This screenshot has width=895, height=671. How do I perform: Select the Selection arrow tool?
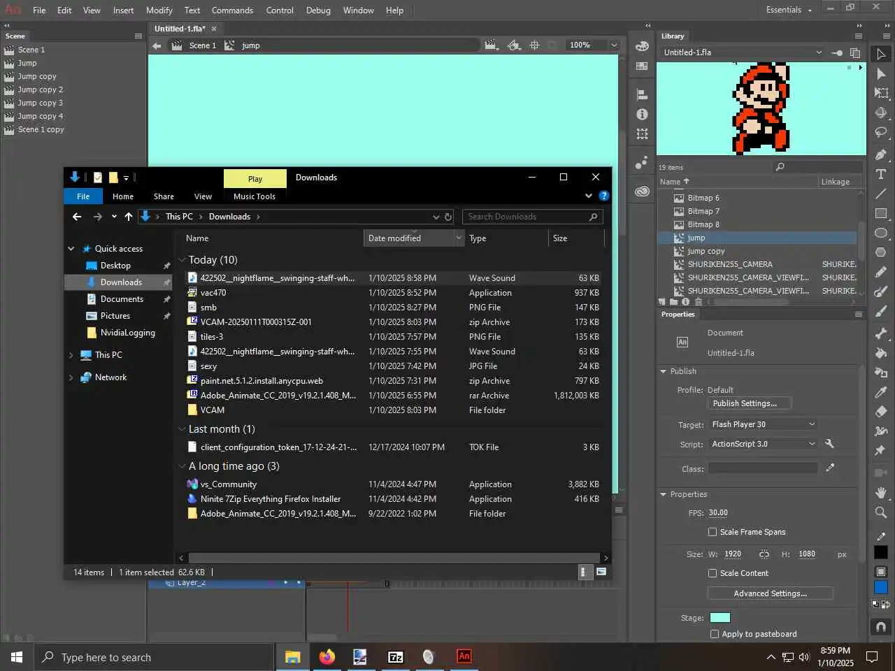coord(881,54)
